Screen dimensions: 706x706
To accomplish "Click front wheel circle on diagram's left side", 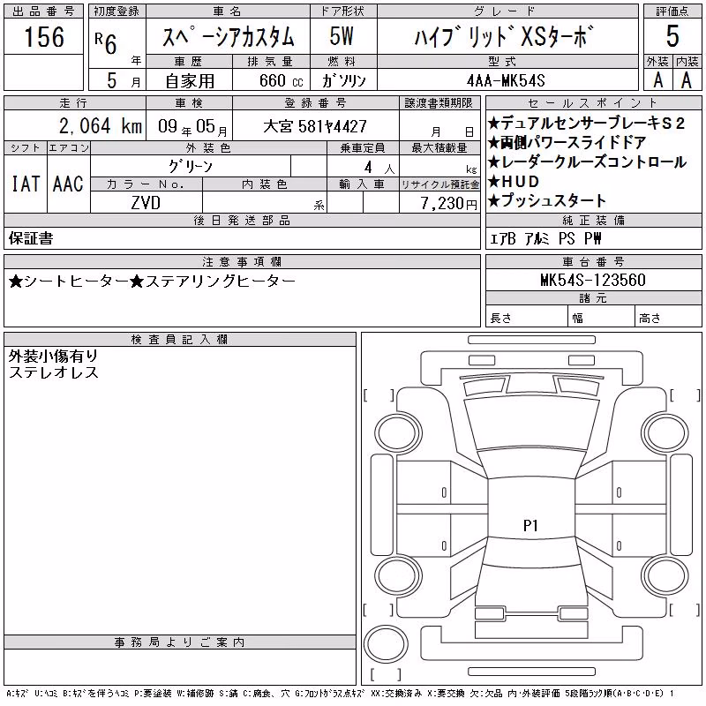I will 398,433.
